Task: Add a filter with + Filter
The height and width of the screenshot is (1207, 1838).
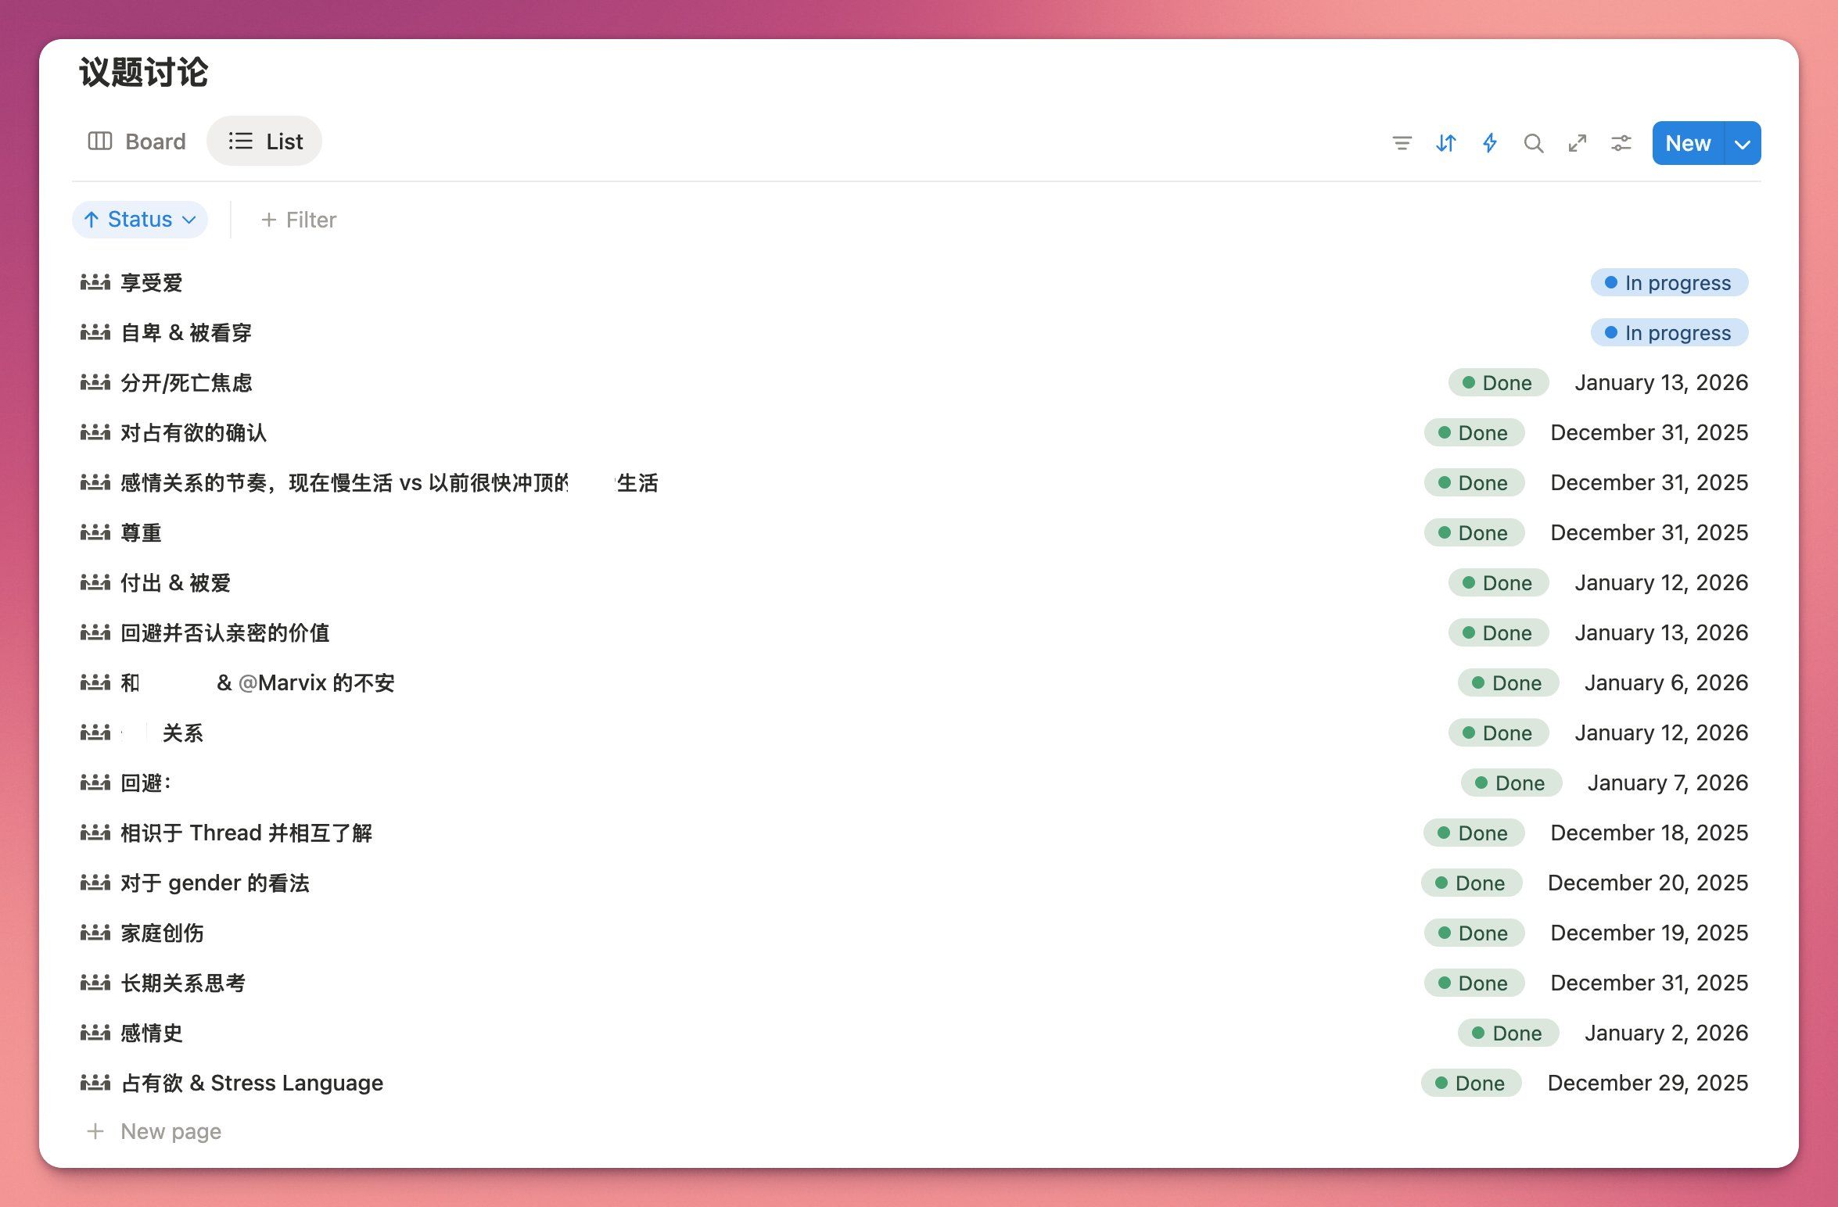Action: (299, 220)
